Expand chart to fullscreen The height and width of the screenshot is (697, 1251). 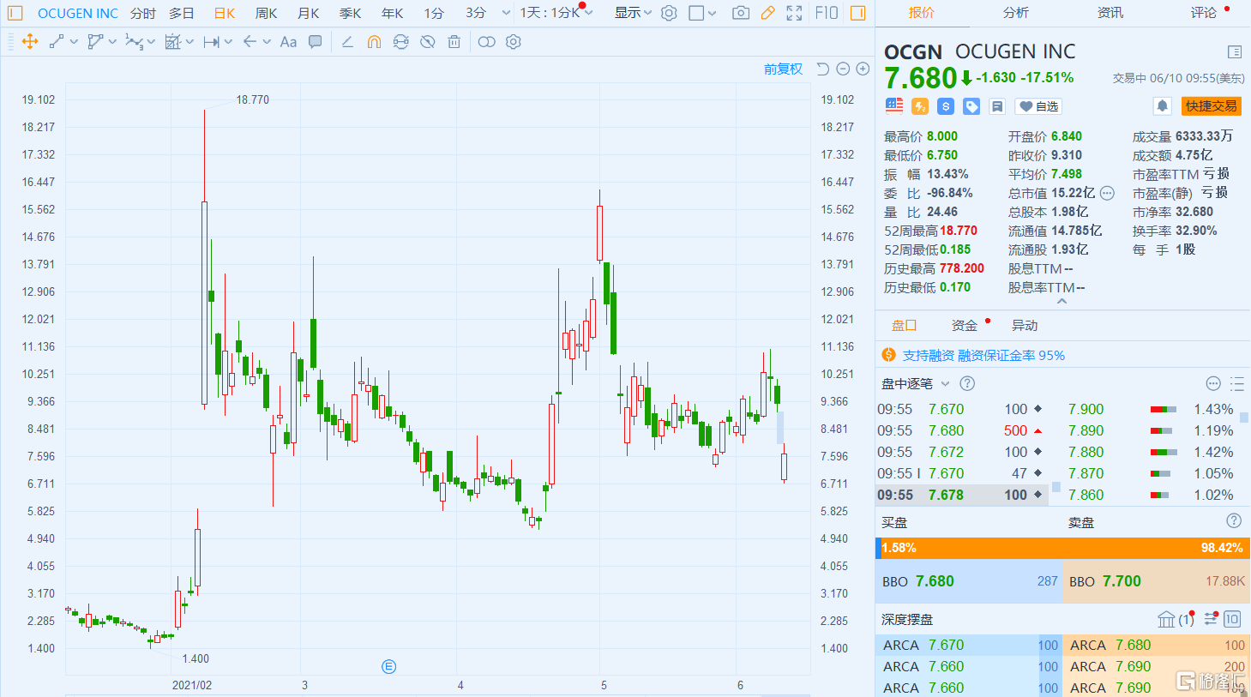[794, 13]
